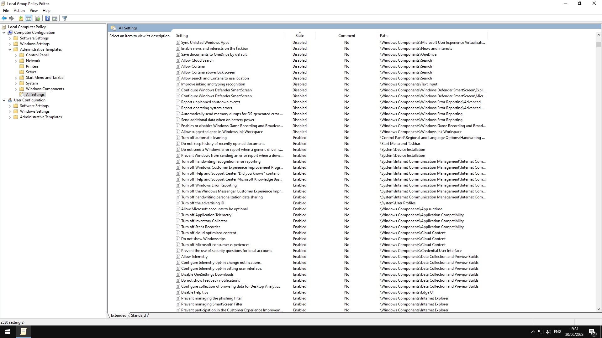Click the policy icon beside Allow Telemetry
The width and height of the screenshot is (602, 338).
pyautogui.click(x=178, y=257)
